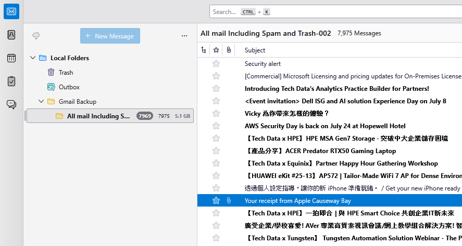Click the 5.1 GB folder size
Image resolution: width=462 pixels, height=246 pixels.
click(x=182, y=116)
